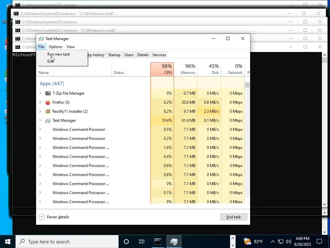Sort processes by the CPU column
The image size is (330, 248).
coord(162,69)
